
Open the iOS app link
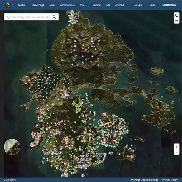click(x=108, y=5)
